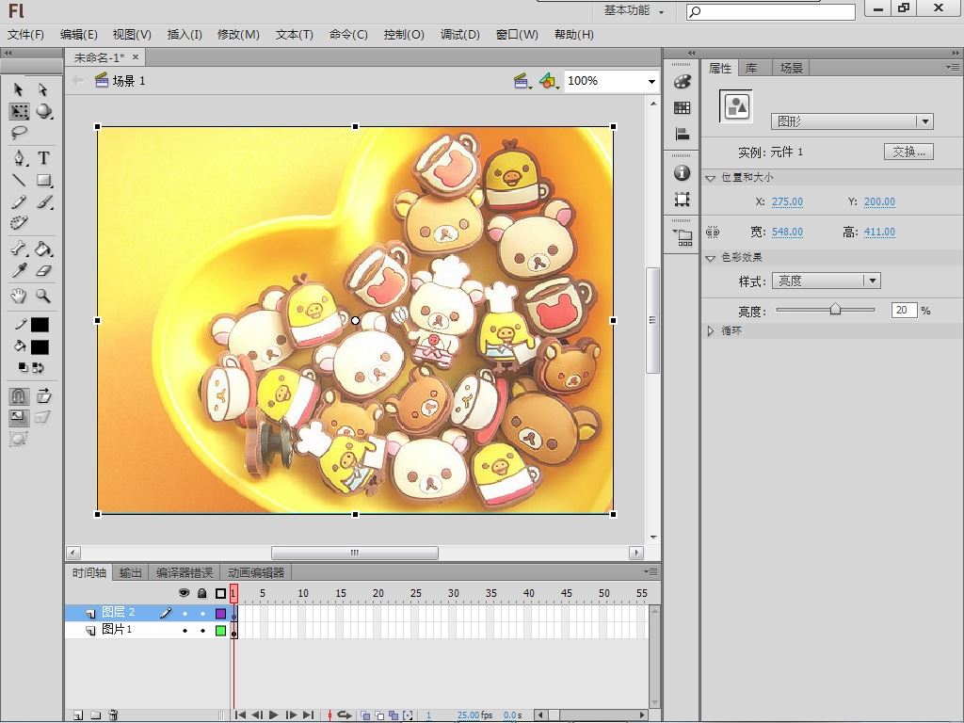The width and height of the screenshot is (964, 723).
Task: Expand the 循环 section
Action: [x=711, y=331]
